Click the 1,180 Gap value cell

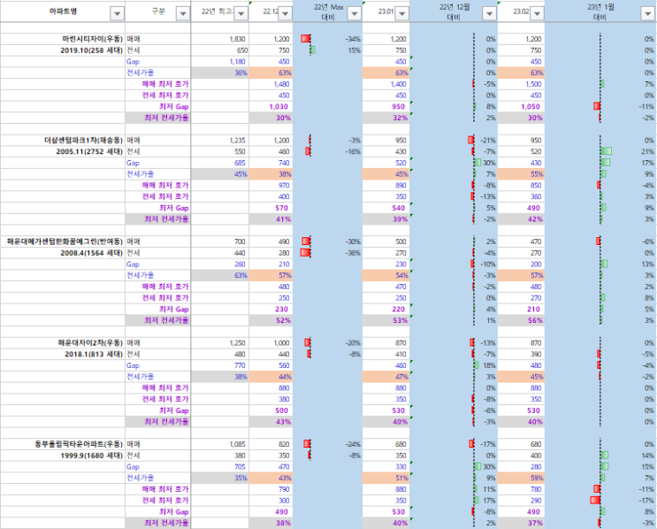point(220,62)
